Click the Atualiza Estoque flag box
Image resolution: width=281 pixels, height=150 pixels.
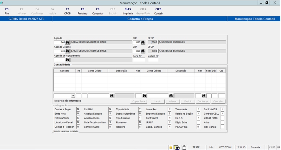pos(110,114)
